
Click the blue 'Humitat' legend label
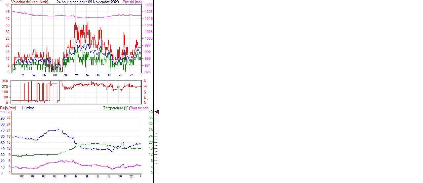click(x=28, y=108)
